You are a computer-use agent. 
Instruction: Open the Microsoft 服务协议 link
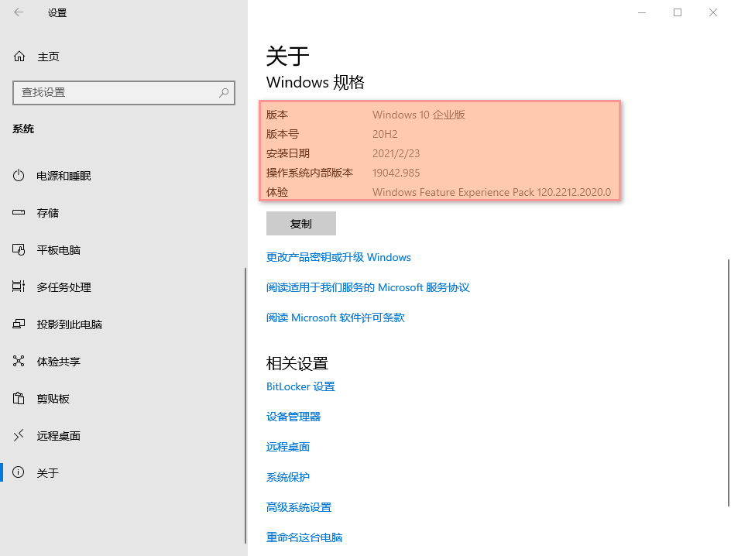click(x=368, y=287)
